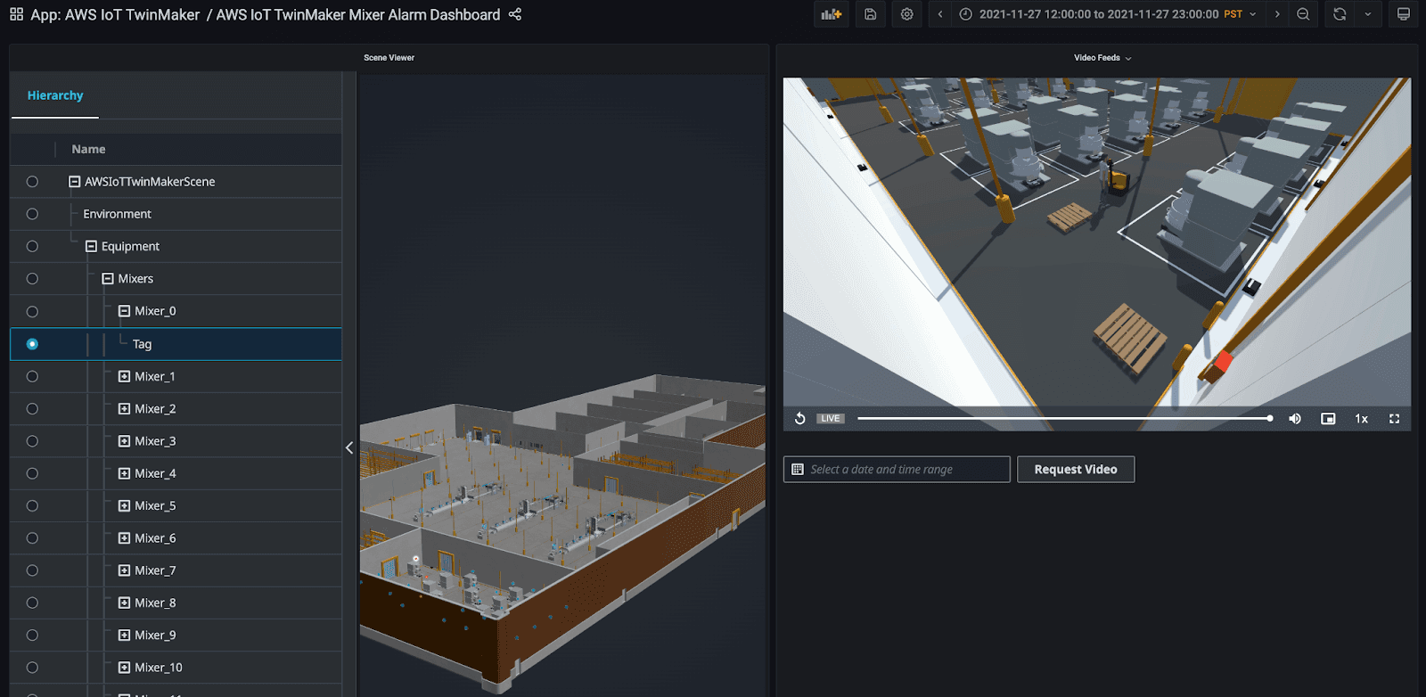Click the Request Video button
This screenshot has width=1426, height=697.
(1075, 470)
